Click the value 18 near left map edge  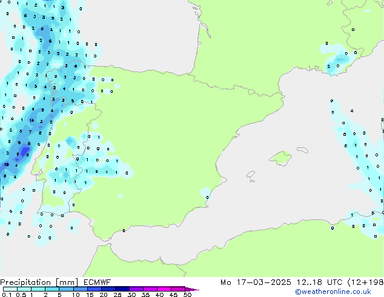[6, 164]
